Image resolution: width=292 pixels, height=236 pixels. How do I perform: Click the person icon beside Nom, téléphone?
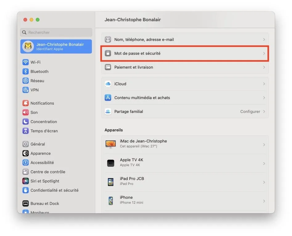tap(108, 39)
